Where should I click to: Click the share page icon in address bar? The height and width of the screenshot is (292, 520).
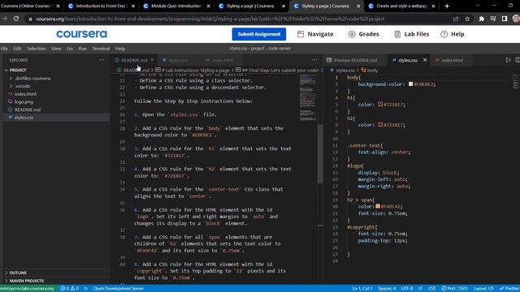(456, 19)
